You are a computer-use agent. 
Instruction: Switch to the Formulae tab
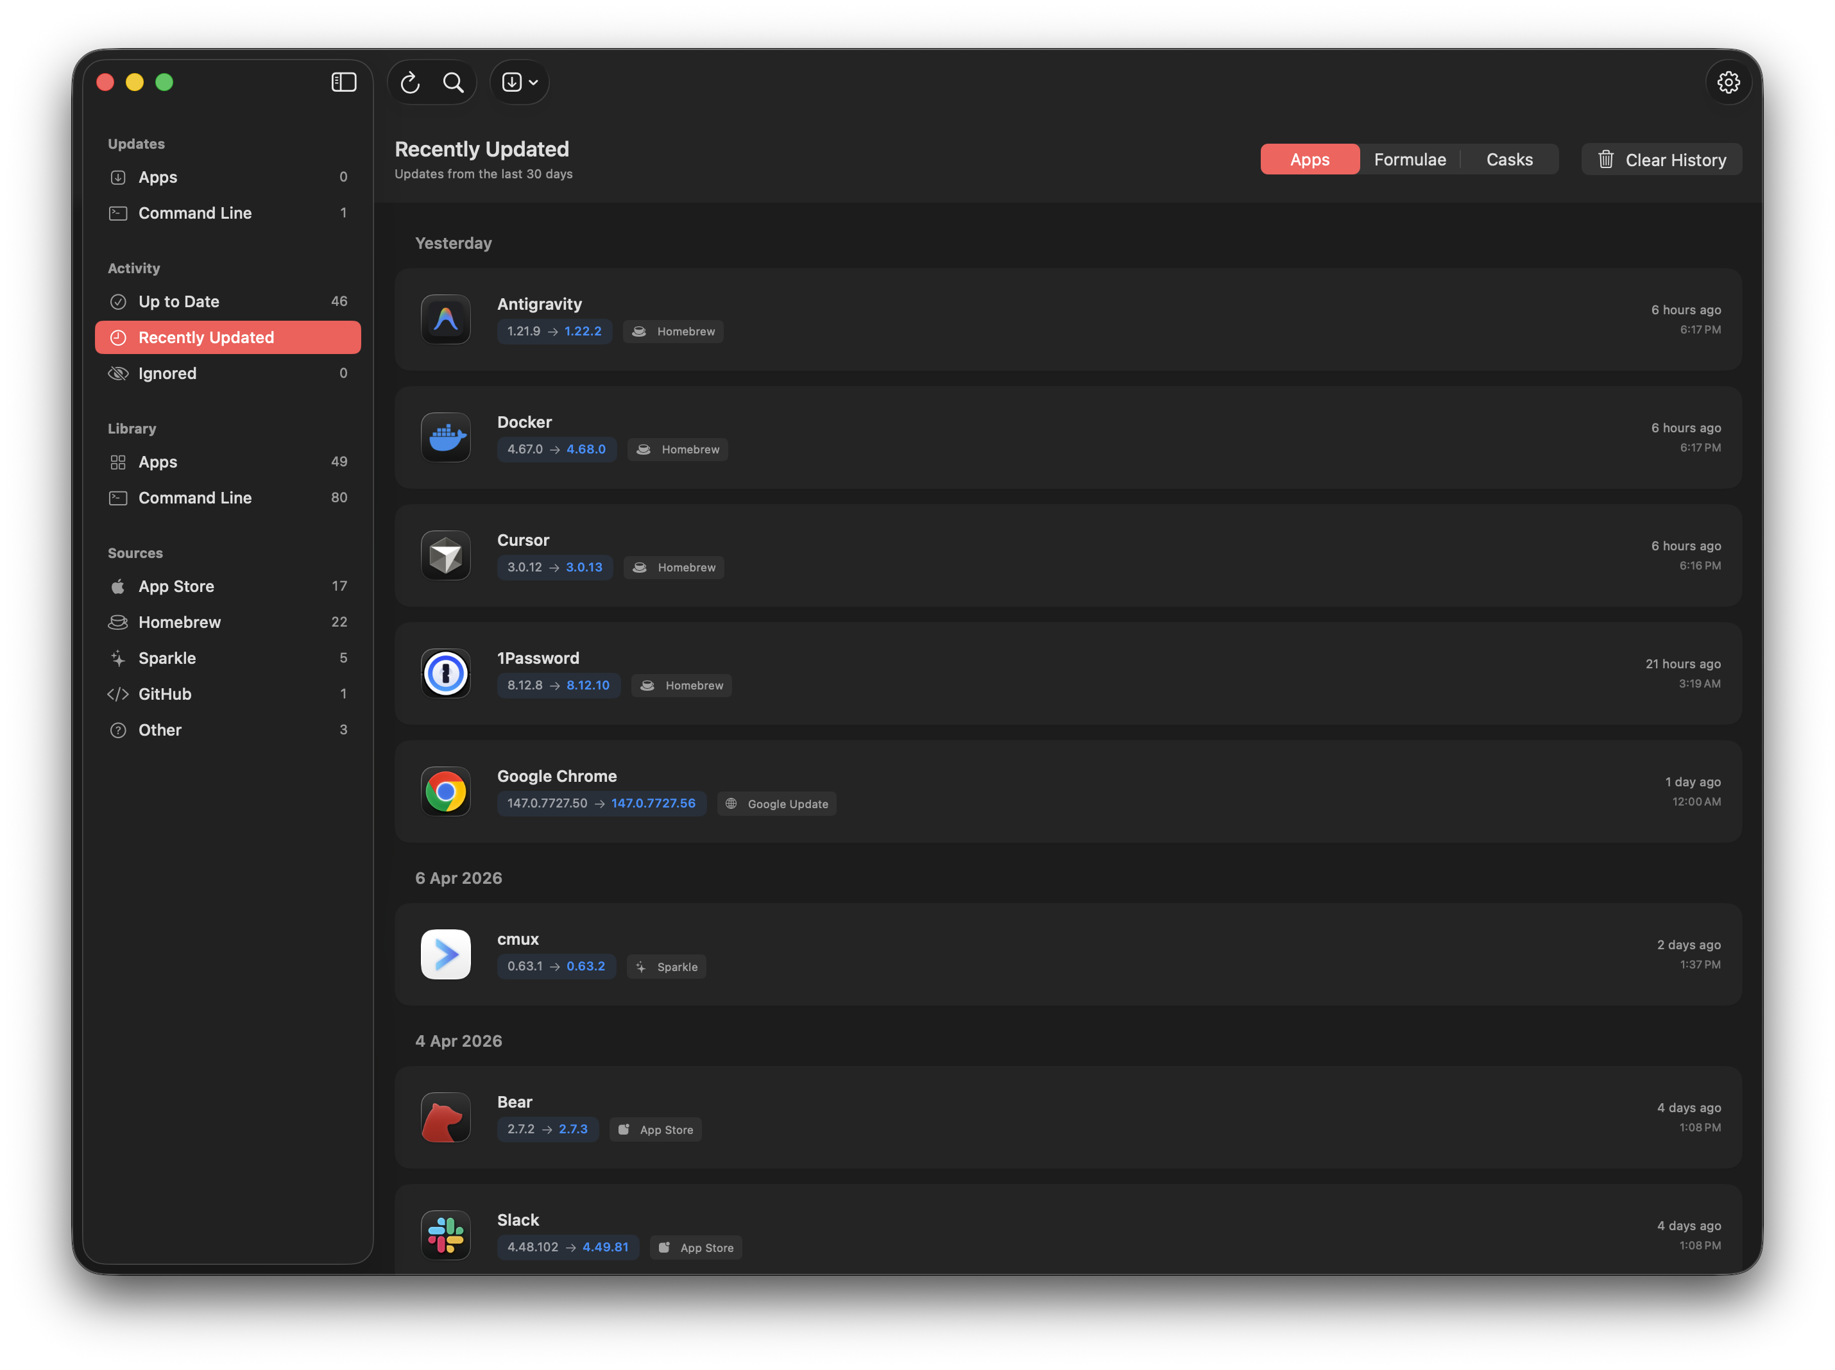(x=1410, y=159)
